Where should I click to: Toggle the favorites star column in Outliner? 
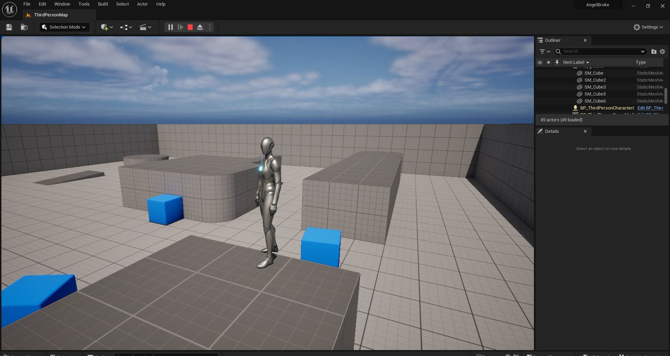click(x=548, y=62)
